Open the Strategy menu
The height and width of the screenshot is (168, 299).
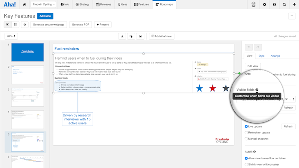click(83, 4)
